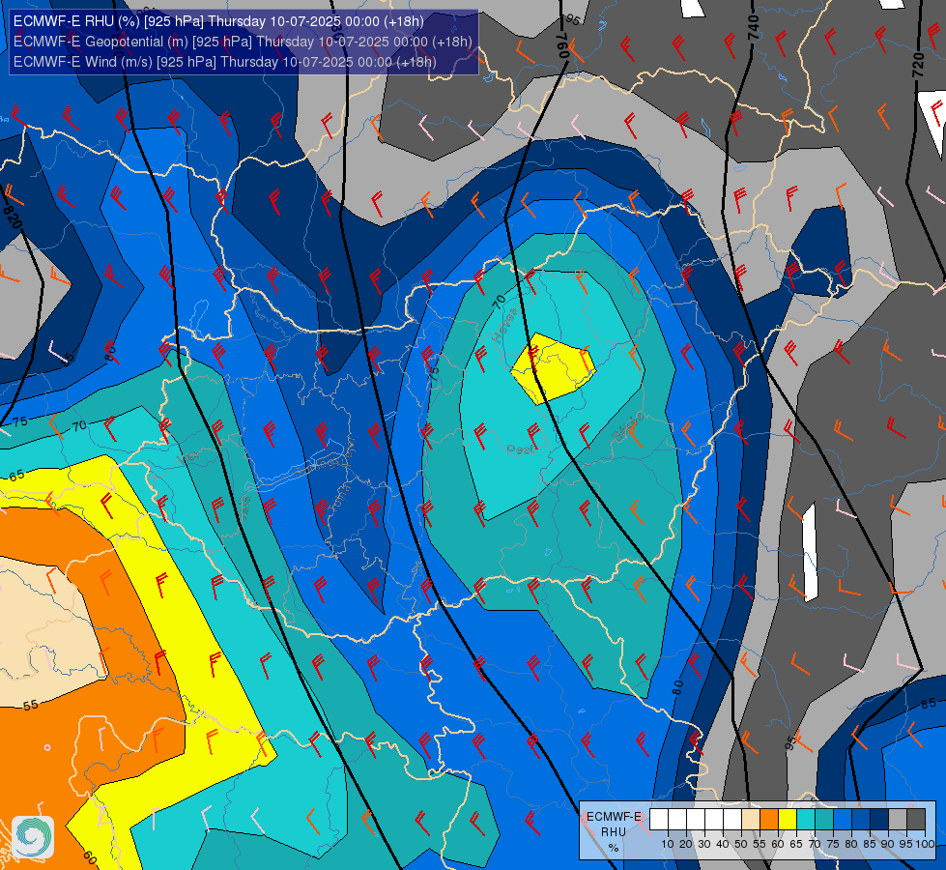Click the 100 tick label in the legend

(925, 844)
